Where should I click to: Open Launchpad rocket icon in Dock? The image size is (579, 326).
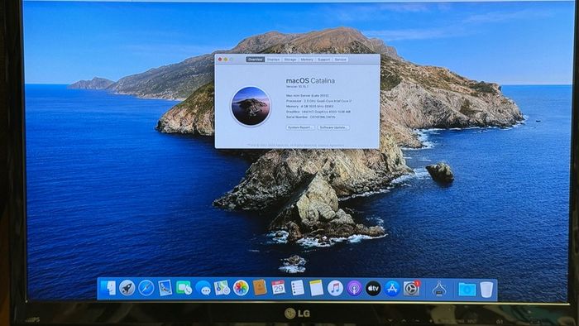pos(127,288)
